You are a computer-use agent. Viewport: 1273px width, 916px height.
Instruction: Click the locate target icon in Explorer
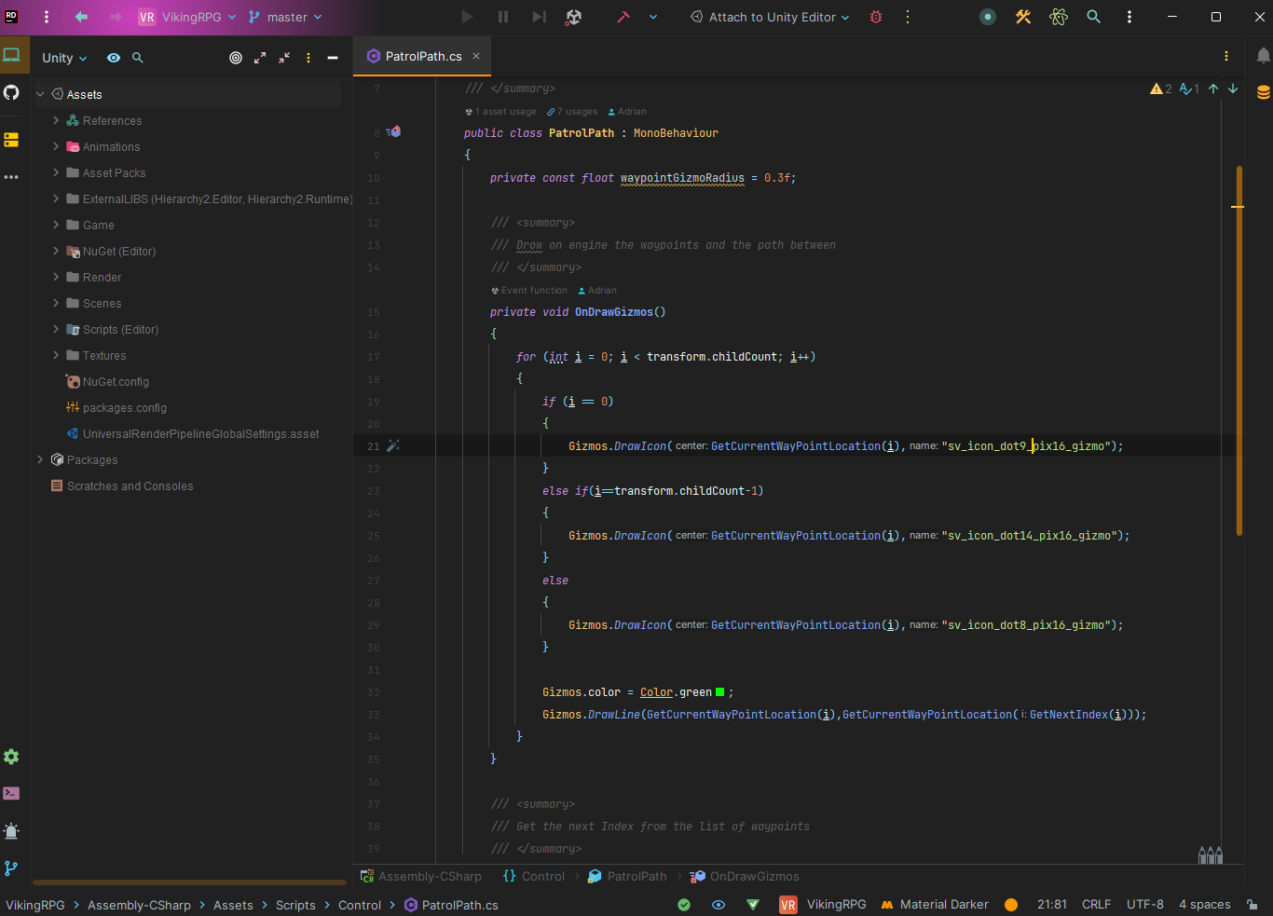pyautogui.click(x=236, y=58)
